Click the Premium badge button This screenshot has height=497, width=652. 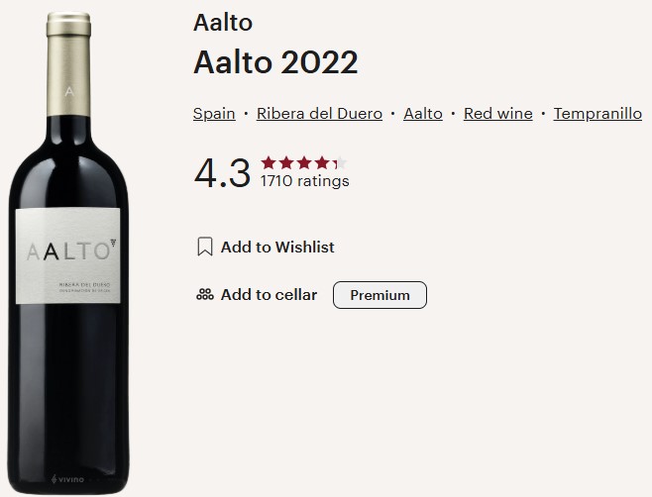380,295
